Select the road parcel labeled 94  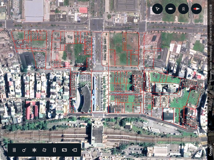pos(97,51)
